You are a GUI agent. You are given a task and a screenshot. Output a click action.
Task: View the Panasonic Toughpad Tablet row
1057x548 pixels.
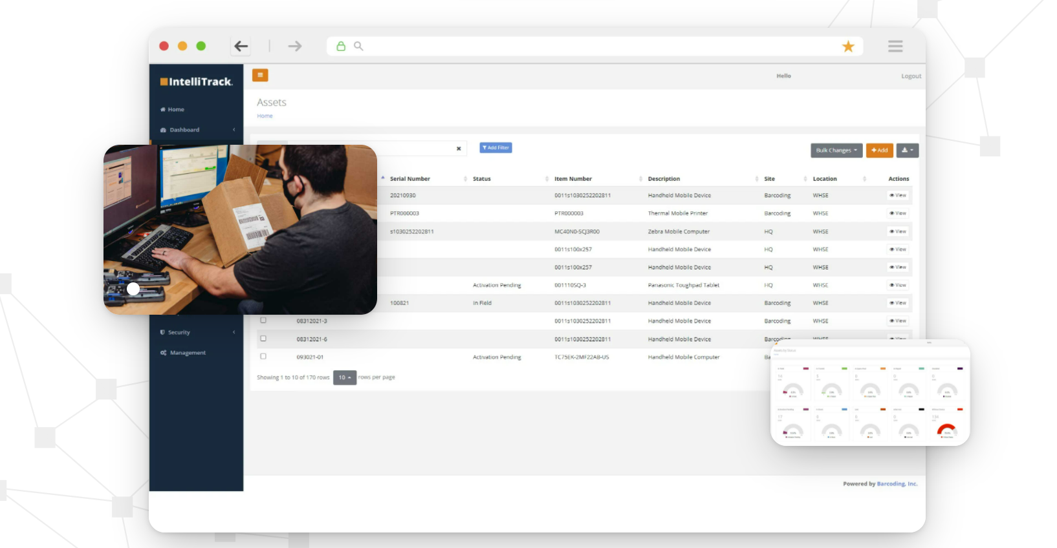tap(898, 285)
